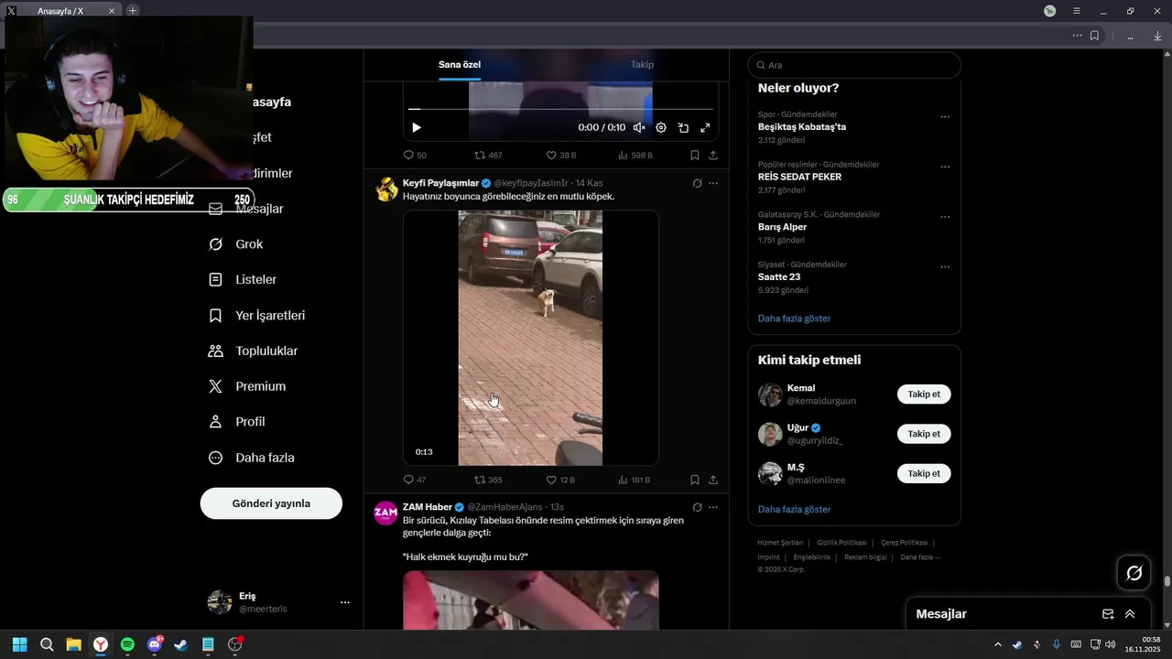
Task: Follow M.Ş with Takip et
Action: [924, 473]
